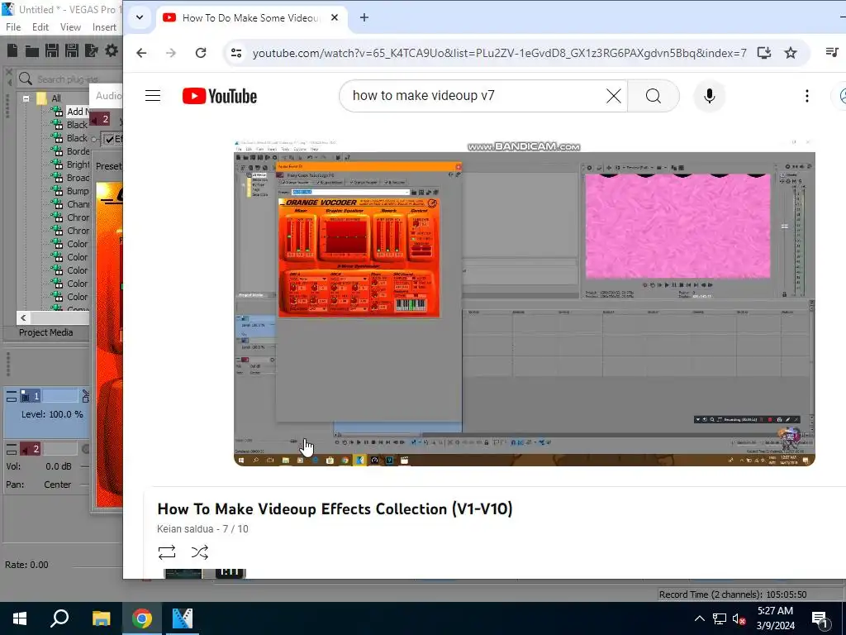Go forward in Chrome
Screen dimensions: 846x635
pyautogui.click(x=171, y=53)
